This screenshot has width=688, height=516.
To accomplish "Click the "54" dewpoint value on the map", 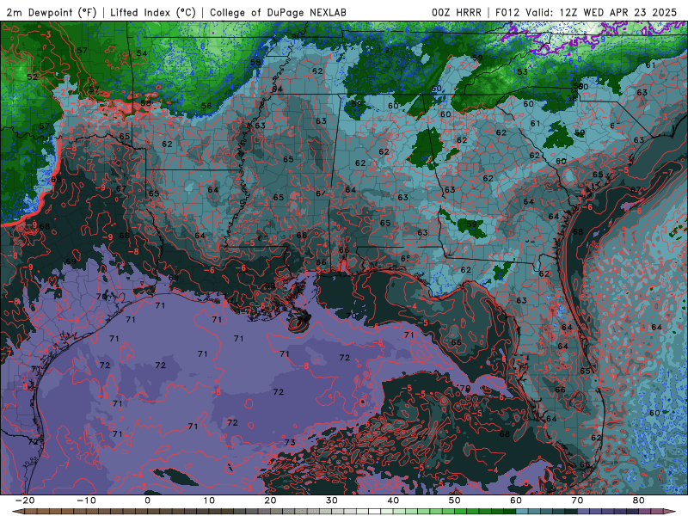I will click(x=142, y=53).
